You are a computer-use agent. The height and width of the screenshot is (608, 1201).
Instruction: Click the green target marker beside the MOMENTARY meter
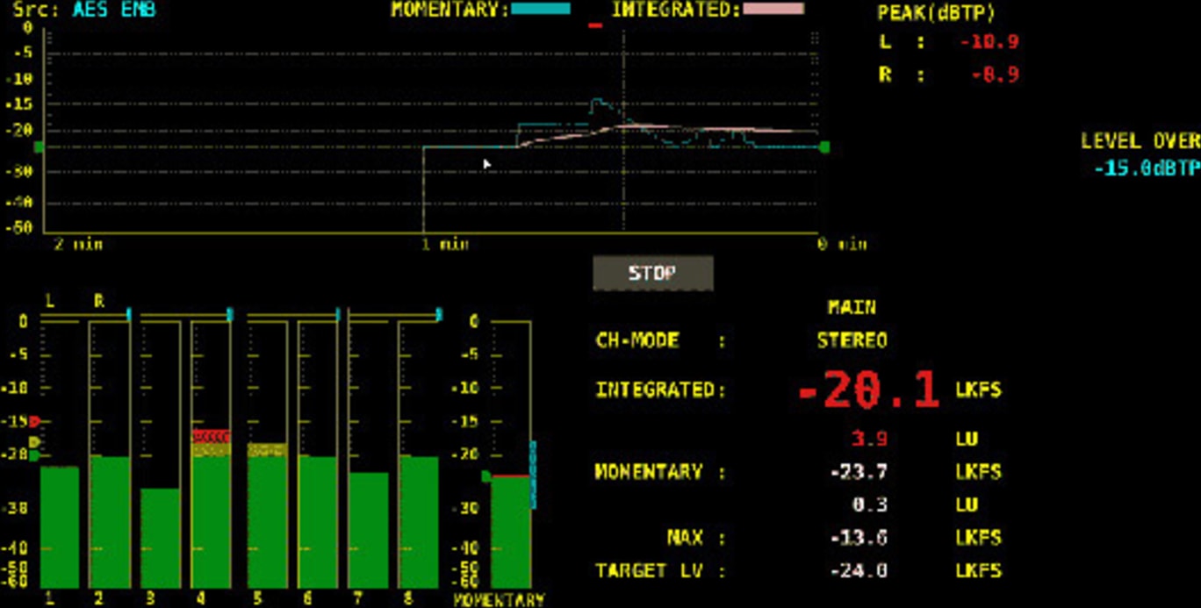click(486, 476)
